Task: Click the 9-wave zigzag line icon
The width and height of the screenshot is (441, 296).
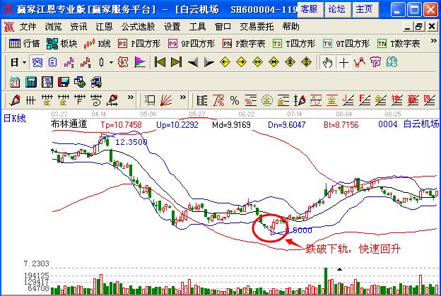Action: click(86, 62)
